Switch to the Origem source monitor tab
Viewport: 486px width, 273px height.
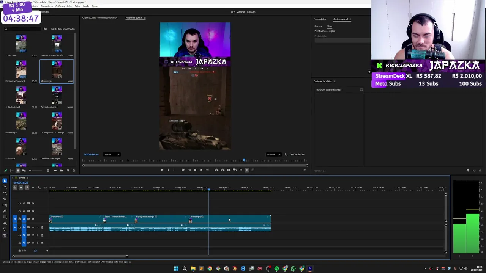(100, 18)
